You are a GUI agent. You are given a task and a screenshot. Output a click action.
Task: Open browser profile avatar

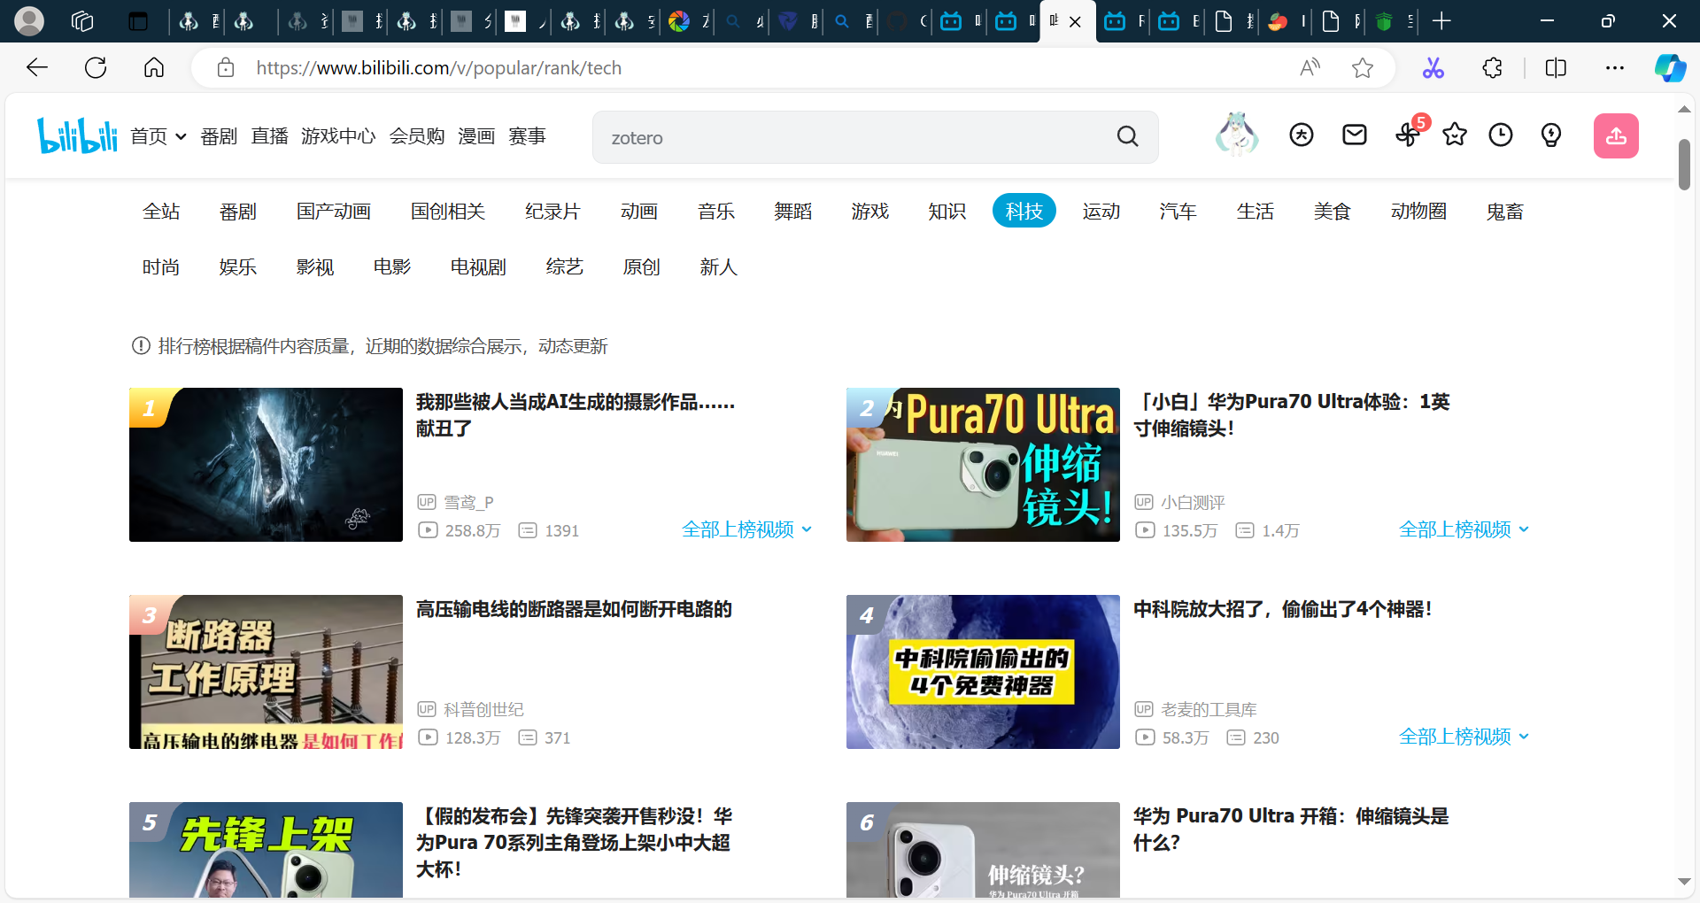(29, 20)
